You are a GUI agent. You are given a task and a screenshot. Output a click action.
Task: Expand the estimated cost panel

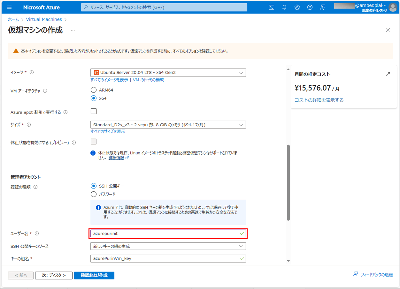click(x=388, y=74)
